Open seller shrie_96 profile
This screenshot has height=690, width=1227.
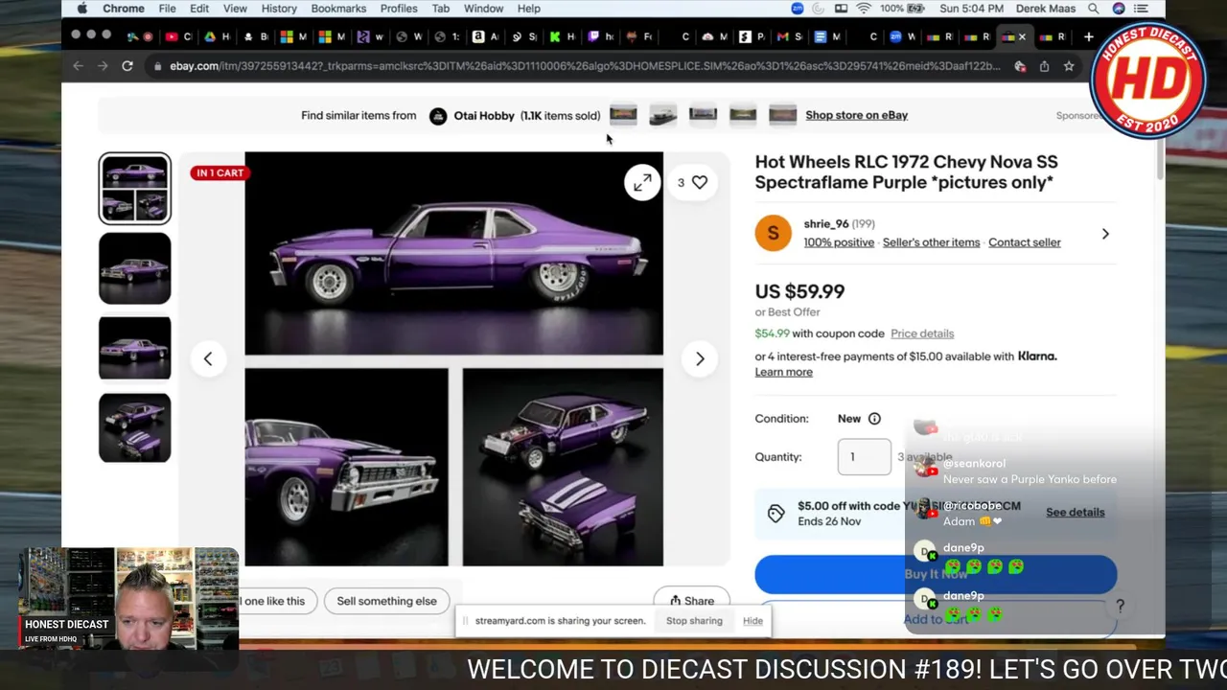coord(826,223)
